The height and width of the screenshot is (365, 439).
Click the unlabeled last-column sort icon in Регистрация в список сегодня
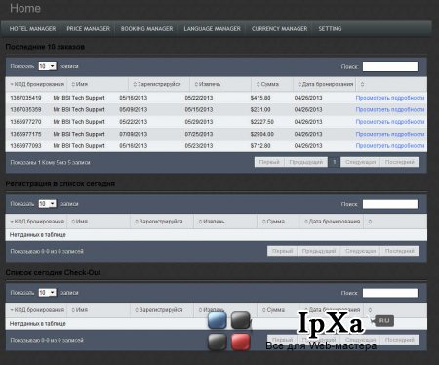tap(370, 222)
